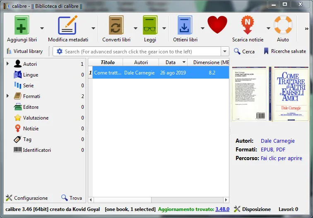This screenshot has width=313, height=218.
Task: Open Ottieni libri dropdown arrow
Action: click(202, 28)
